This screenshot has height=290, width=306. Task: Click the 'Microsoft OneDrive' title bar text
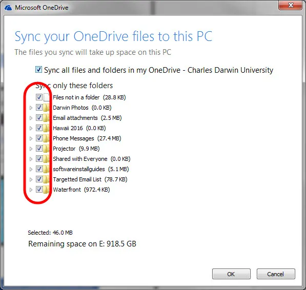tap(42, 8)
